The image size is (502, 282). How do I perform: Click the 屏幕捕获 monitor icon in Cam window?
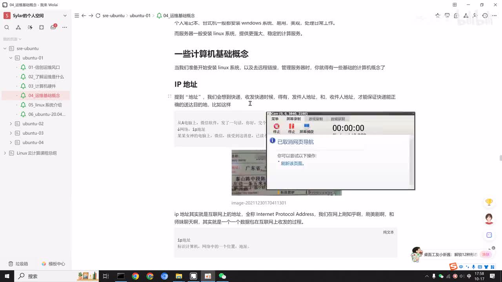[307, 126]
